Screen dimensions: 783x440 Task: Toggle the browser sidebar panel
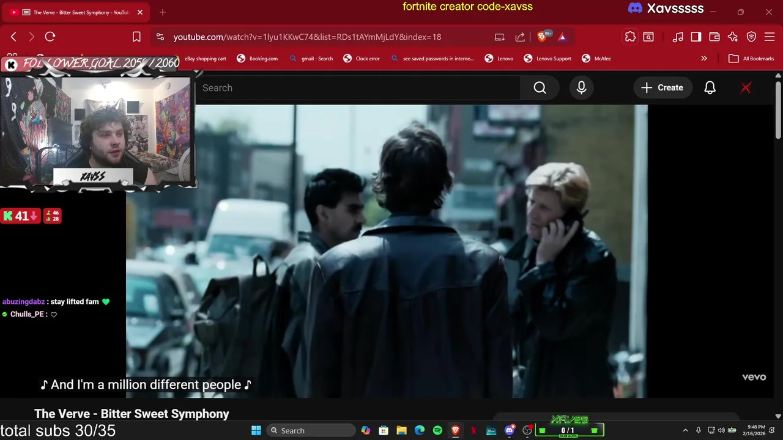(x=696, y=37)
